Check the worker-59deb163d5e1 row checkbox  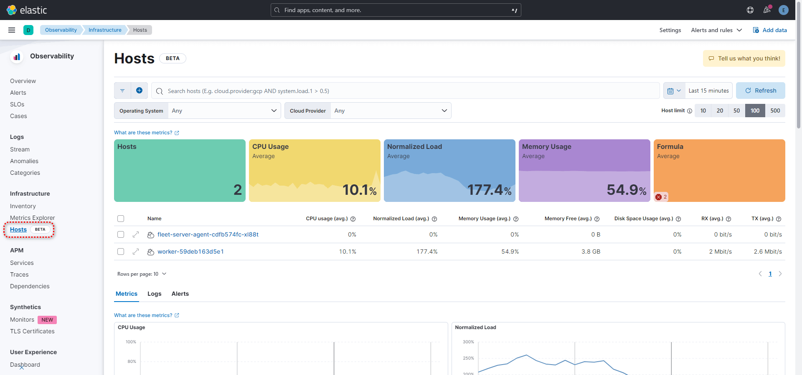(121, 252)
